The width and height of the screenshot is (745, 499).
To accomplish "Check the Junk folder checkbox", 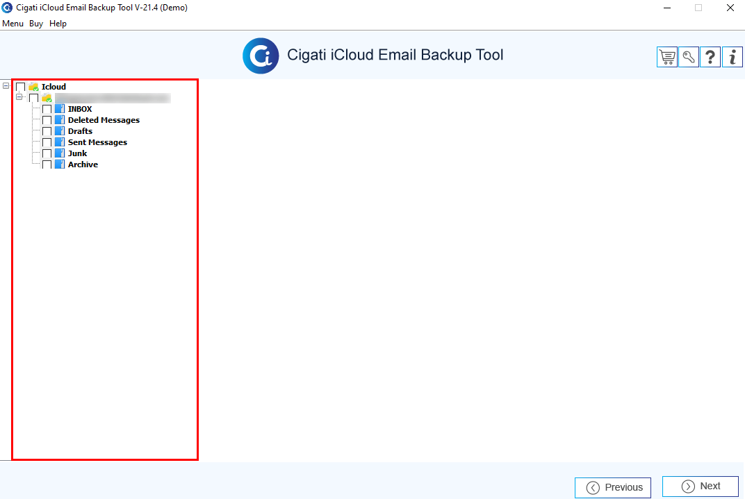I will point(47,153).
